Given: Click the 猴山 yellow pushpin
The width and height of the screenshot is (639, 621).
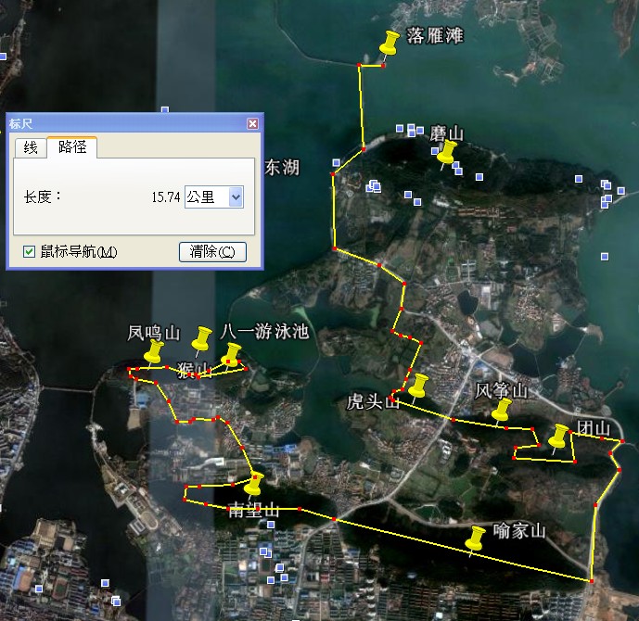Looking at the screenshot, I should coord(202,338).
